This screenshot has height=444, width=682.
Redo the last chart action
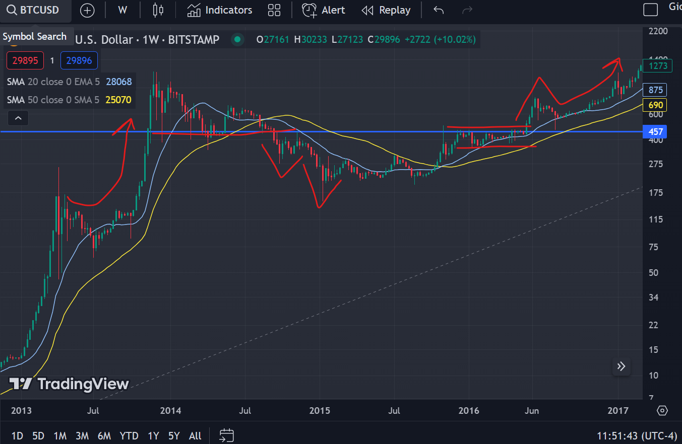(x=467, y=10)
